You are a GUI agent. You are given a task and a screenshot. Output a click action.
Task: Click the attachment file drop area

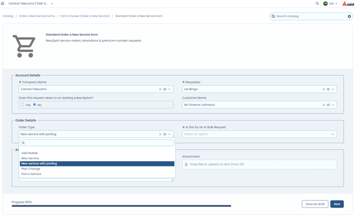pos(259,164)
